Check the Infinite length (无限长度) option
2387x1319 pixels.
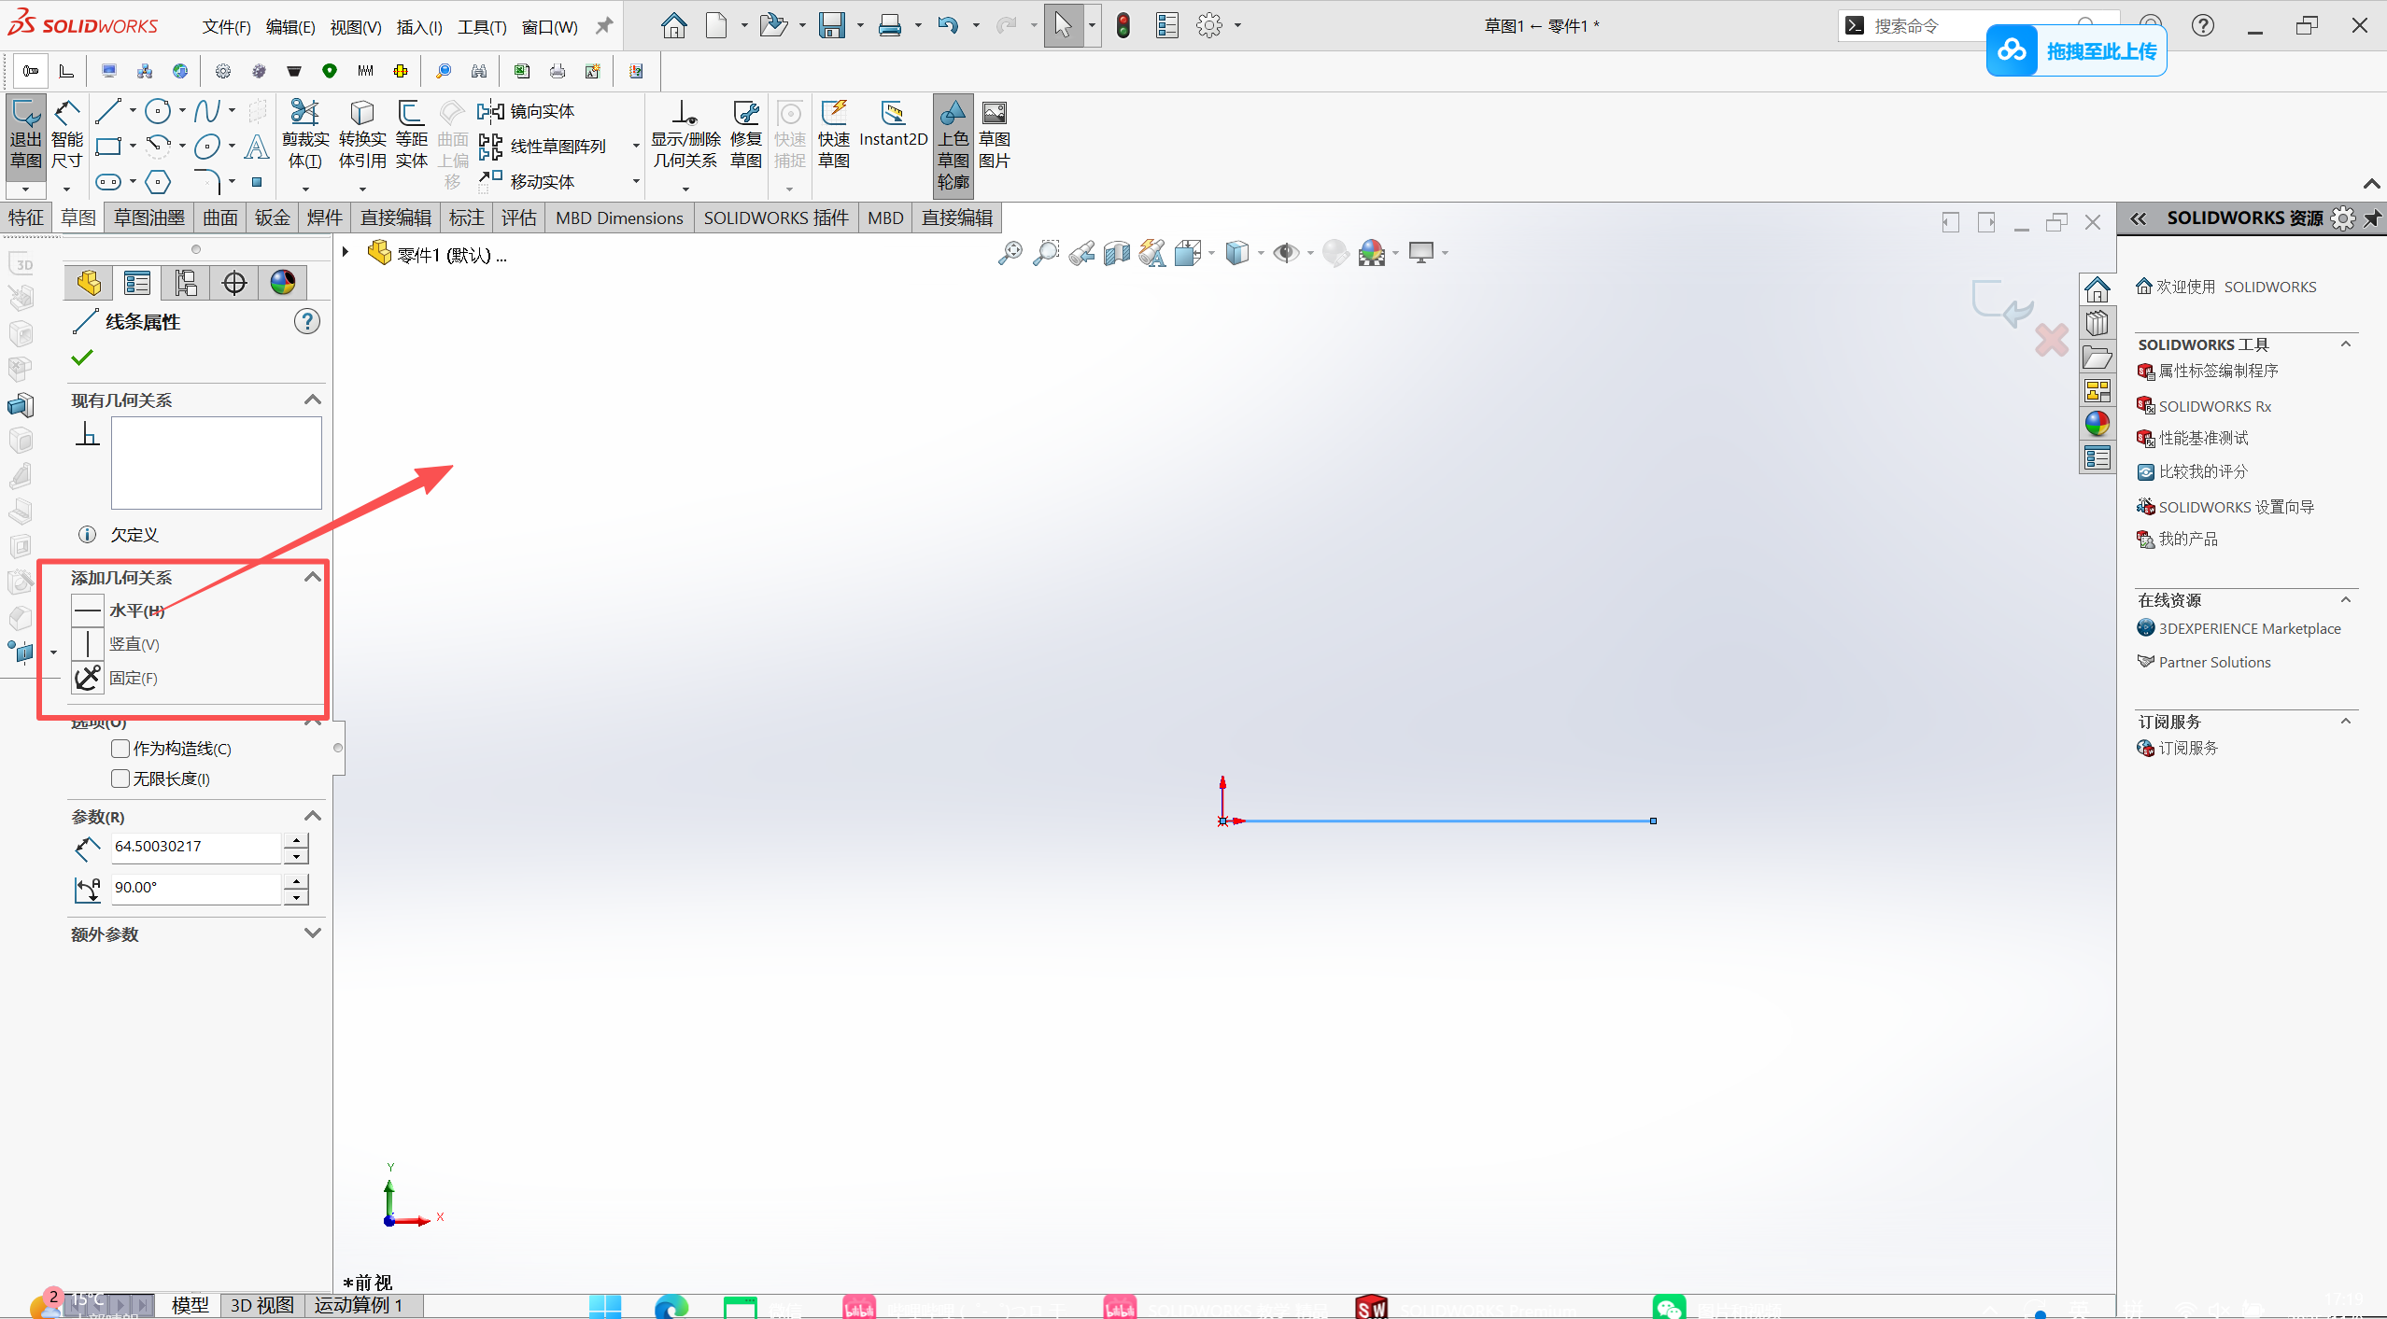(120, 779)
